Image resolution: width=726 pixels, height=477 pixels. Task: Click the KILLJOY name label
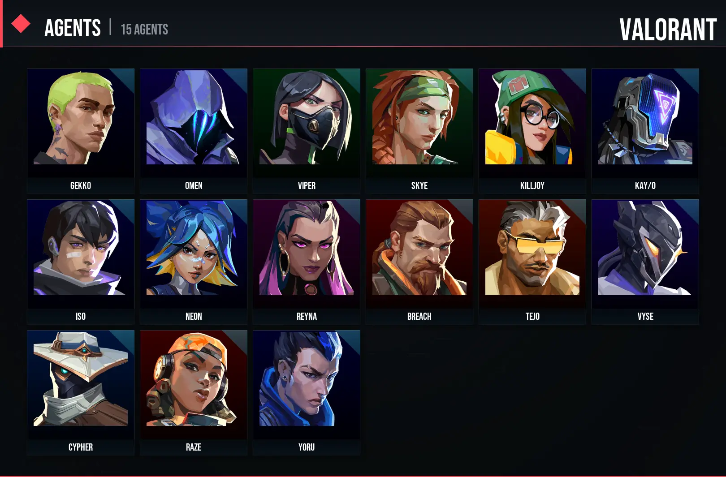tap(532, 185)
